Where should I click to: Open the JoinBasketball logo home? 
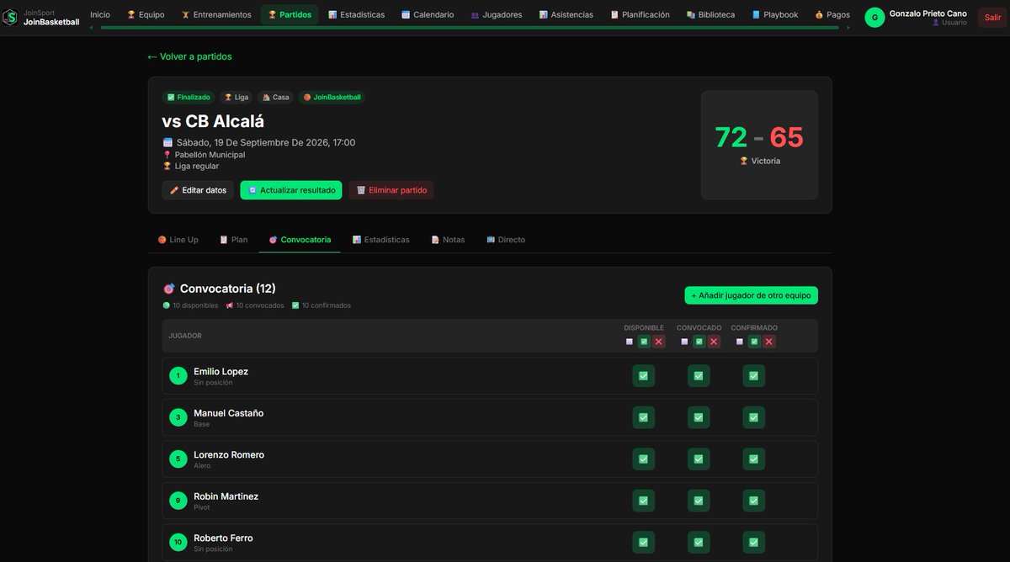42,17
